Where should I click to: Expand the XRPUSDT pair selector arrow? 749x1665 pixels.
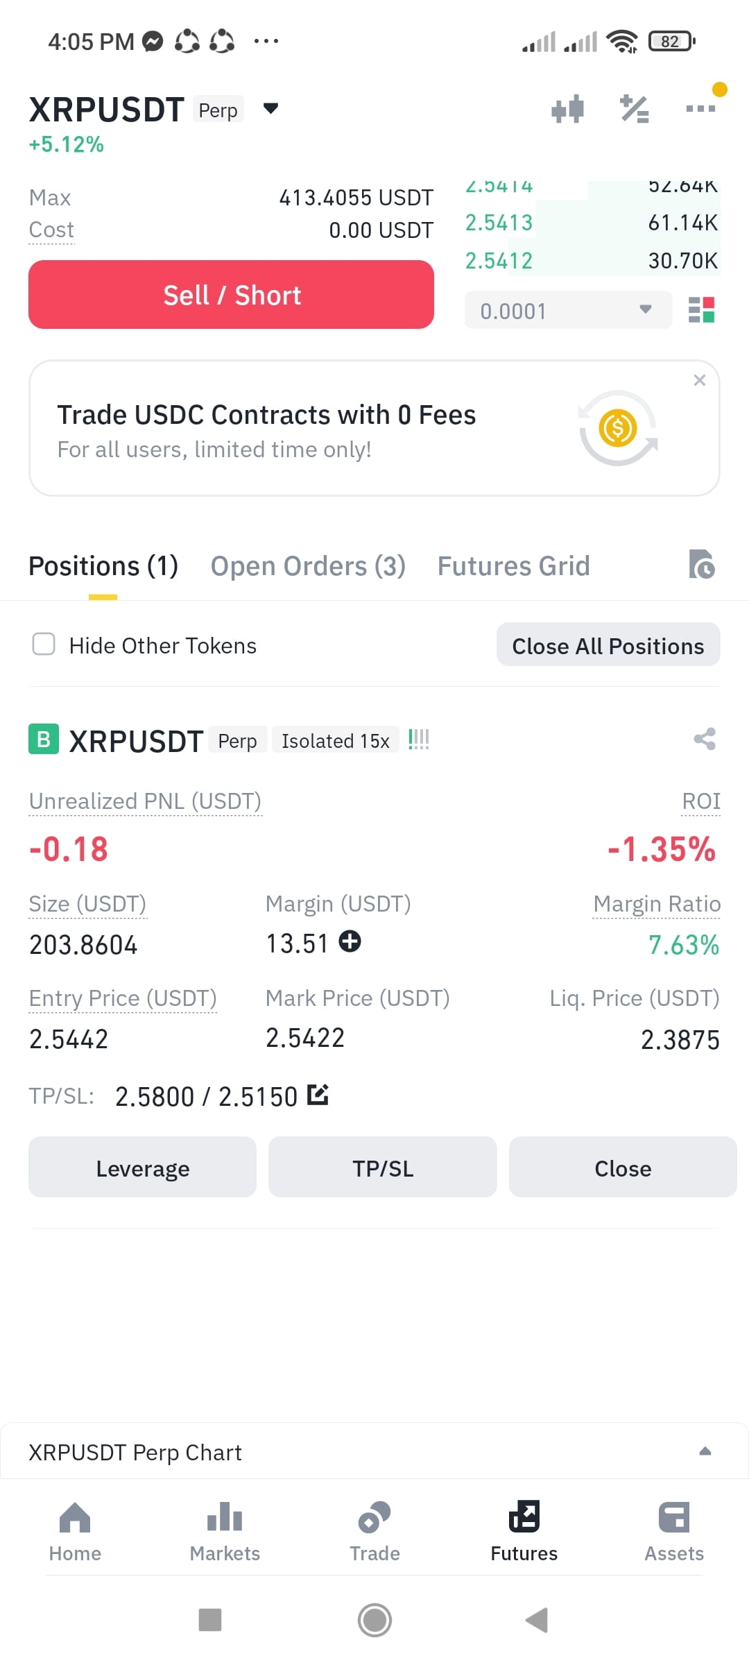(x=271, y=108)
